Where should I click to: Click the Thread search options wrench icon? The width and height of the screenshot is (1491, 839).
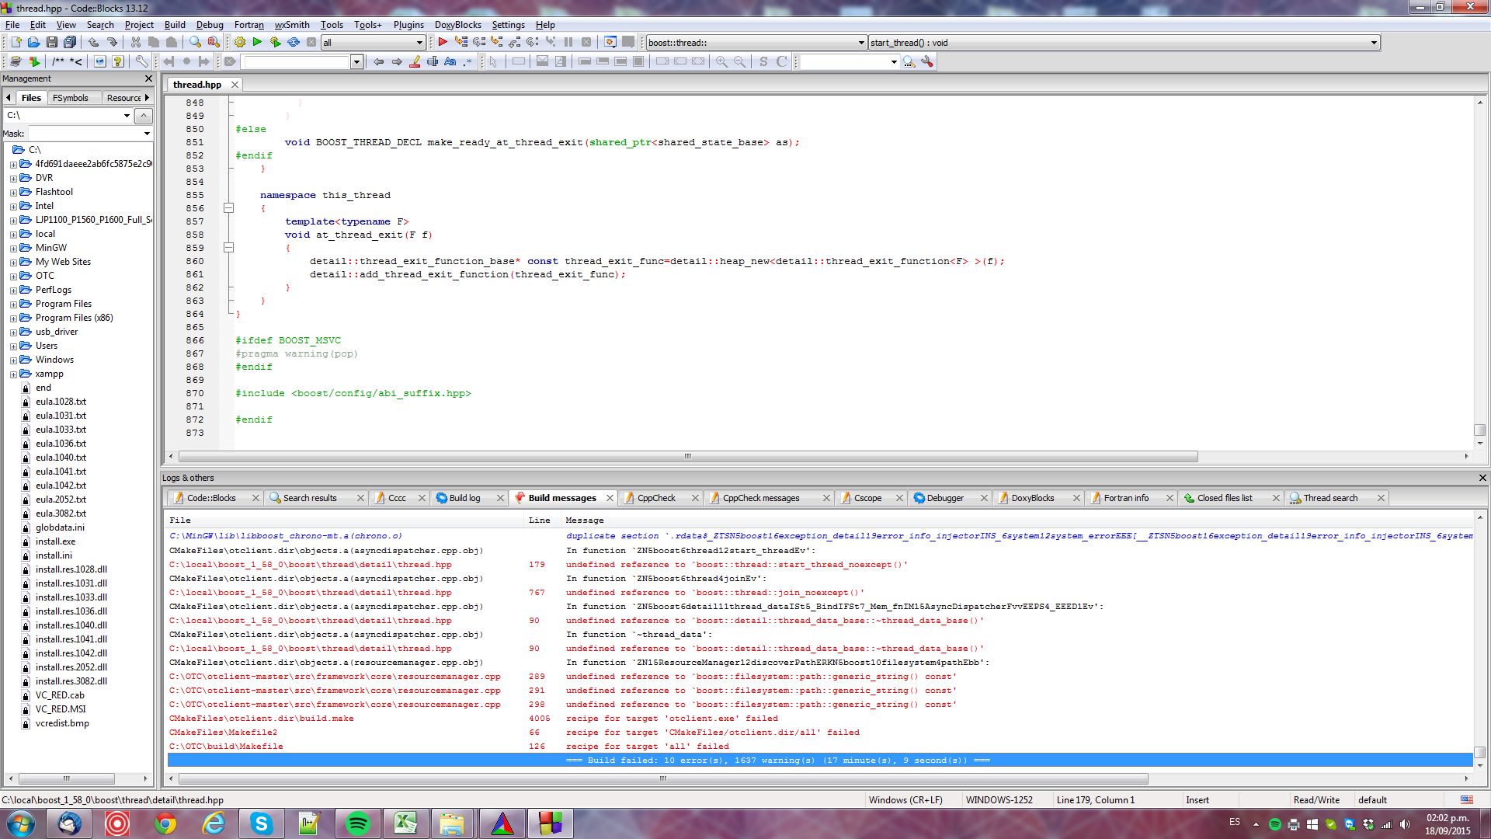(927, 61)
